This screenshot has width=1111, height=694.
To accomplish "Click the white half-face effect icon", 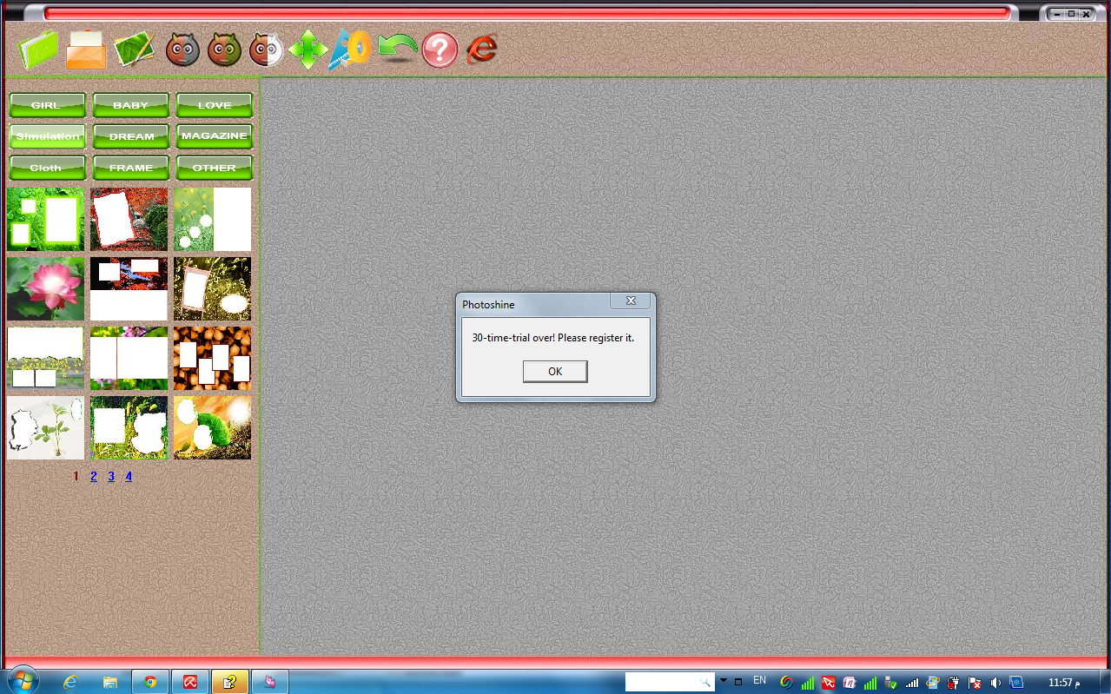I will pos(266,50).
